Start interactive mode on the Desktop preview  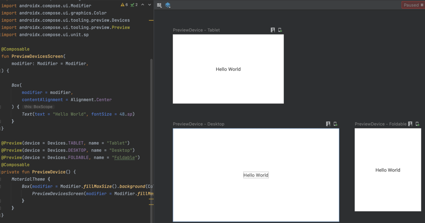coord(328,124)
